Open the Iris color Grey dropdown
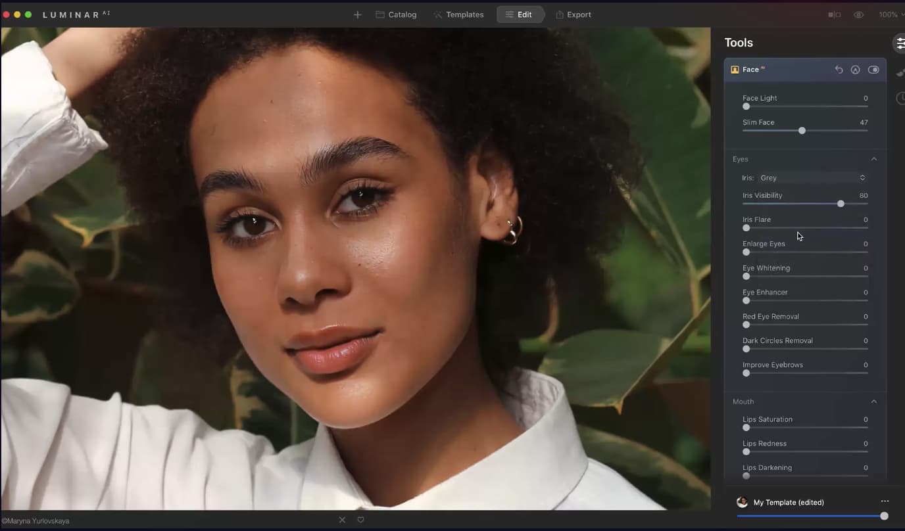This screenshot has width=905, height=531. (x=812, y=177)
